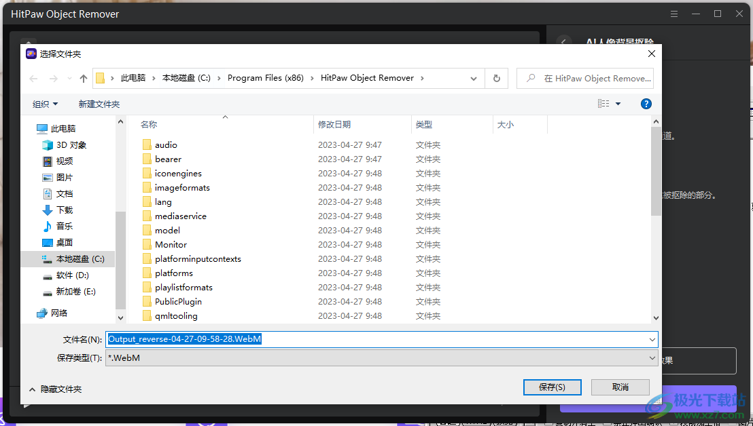Select 本地磁盘 (C:) in the sidebar
Screen dimensions: 753x426
[x=68, y=258]
